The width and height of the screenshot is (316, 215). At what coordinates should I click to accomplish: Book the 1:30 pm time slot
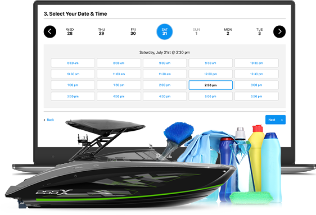pyautogui.click(x=119, y=85)
